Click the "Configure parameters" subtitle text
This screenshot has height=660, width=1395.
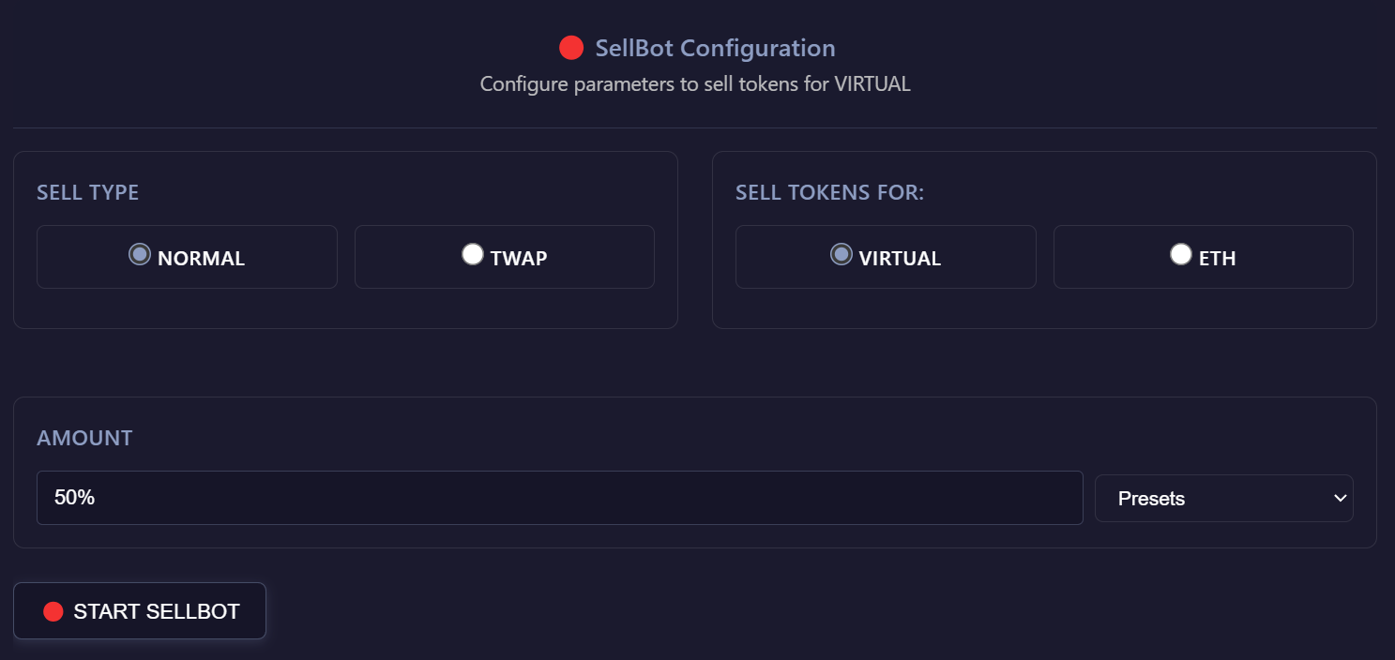(695, 84)
